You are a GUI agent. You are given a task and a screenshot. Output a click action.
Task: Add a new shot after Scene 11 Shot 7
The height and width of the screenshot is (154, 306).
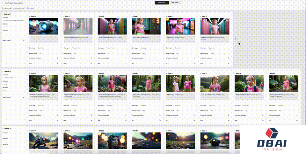304,96
